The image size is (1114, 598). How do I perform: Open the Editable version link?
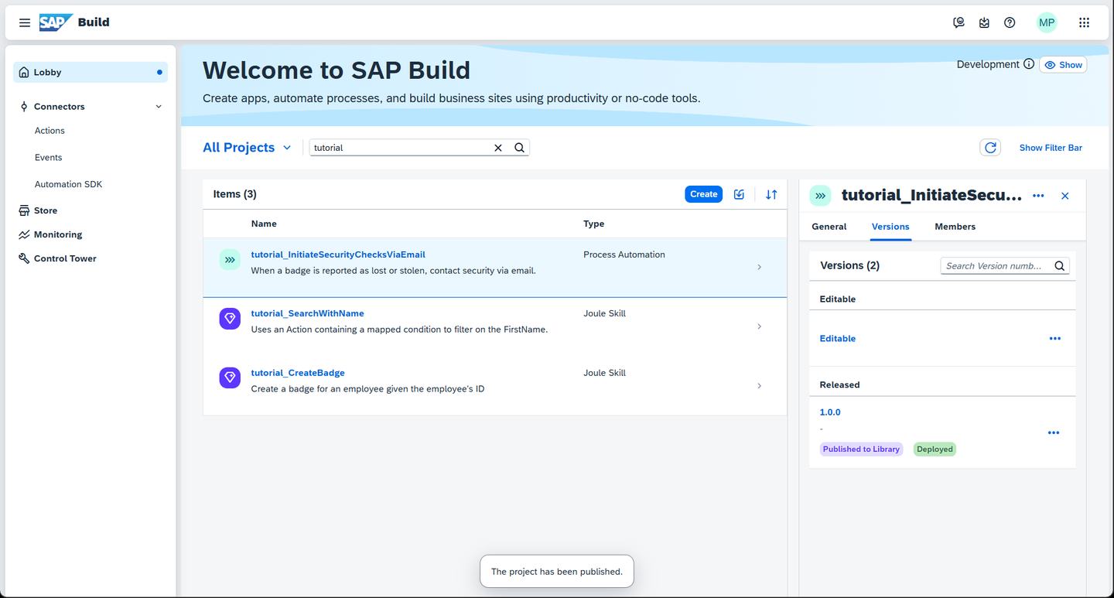pyautogui.click(x=838, y=339)
